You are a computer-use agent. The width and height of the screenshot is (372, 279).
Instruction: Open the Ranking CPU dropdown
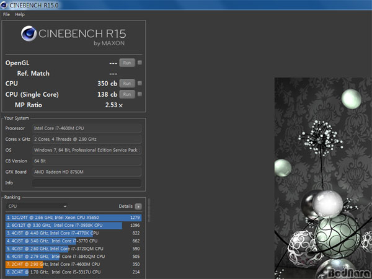(37, 206)
